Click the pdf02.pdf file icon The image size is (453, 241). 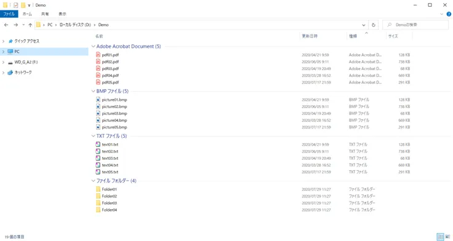coord(98,61)
